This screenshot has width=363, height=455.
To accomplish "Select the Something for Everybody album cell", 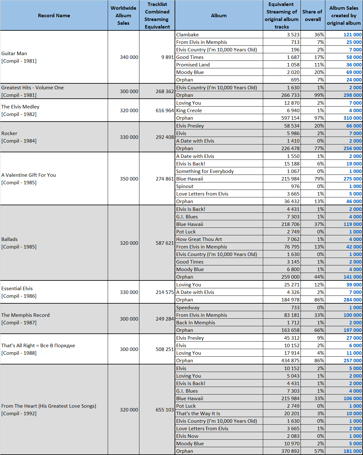I will click(219, 171).
